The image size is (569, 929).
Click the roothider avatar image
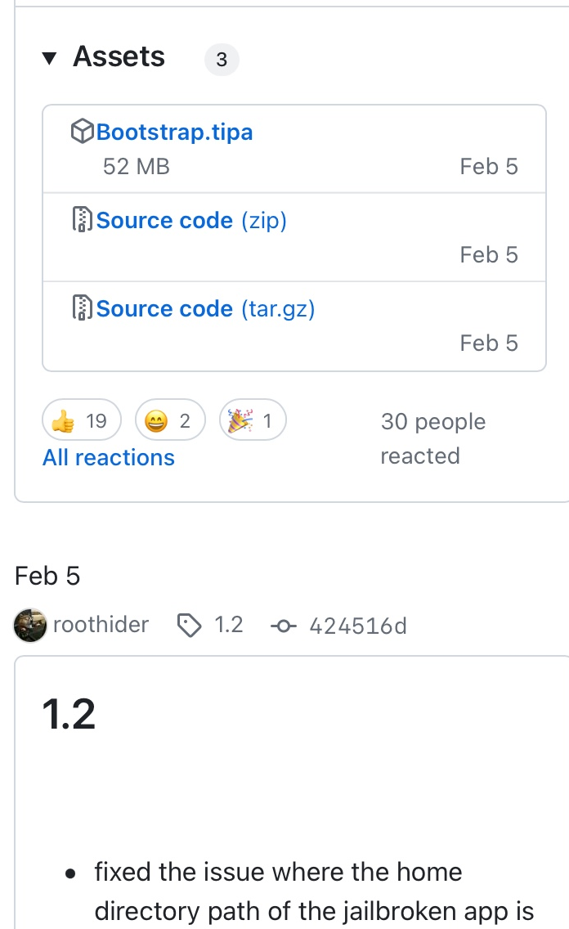[x=30, y=625]
